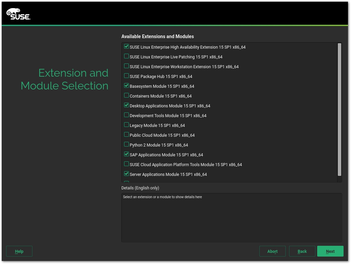351x264 pixels.
Task: Select 'Server Applications Module 15 SP1 x86_64' label
Action: click(168, 175)
